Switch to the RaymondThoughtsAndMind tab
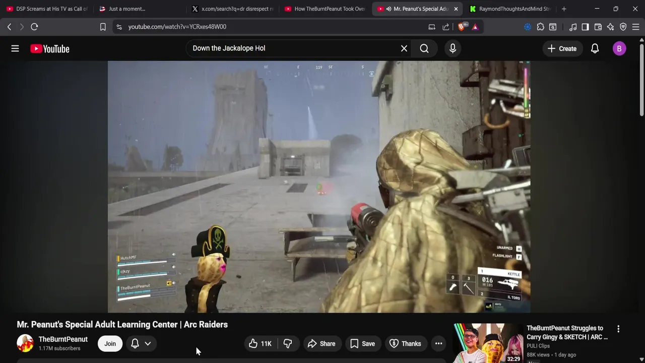 click(x=510, y=9)
